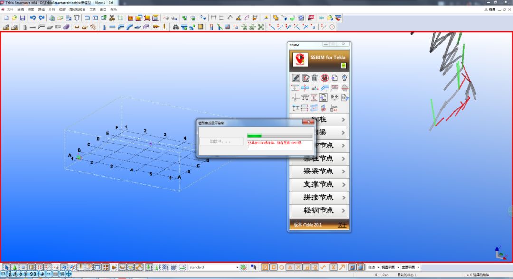Click the Undo icon in the toolbar
The image size is (513, 279).
tap(33, 18)
